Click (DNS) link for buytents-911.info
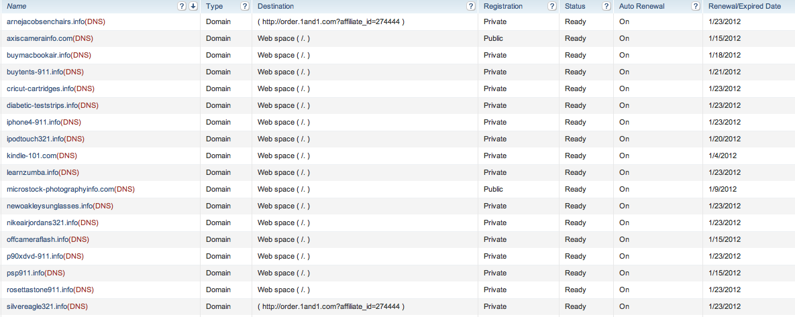Image resolution: width=795 pixels, height=317 pixels. point(74,72)
